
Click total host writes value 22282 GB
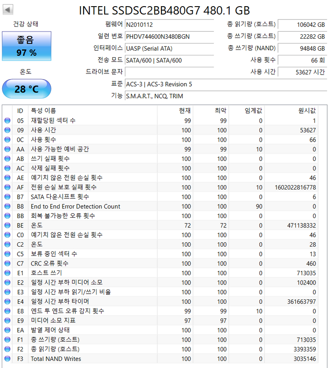click(302, 36)
